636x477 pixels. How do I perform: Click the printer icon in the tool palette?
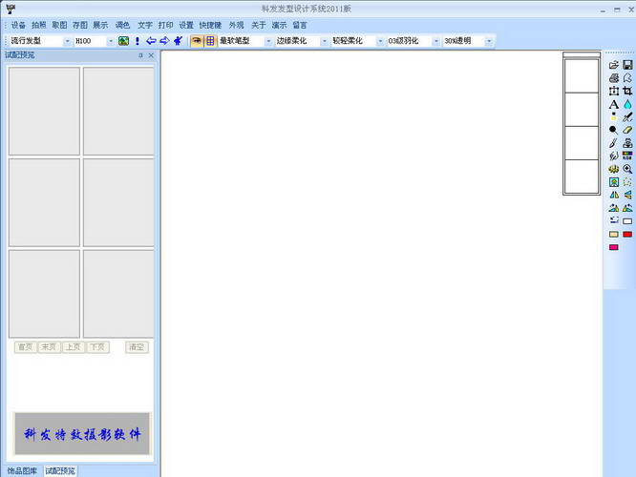(x=614, y=78)
